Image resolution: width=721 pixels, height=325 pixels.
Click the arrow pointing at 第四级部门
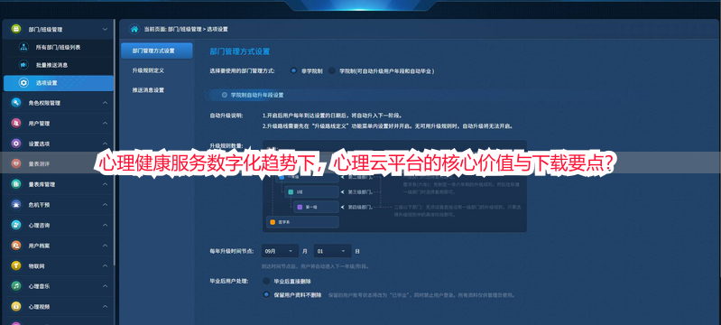pyautogui.click(x=343, y=207)
